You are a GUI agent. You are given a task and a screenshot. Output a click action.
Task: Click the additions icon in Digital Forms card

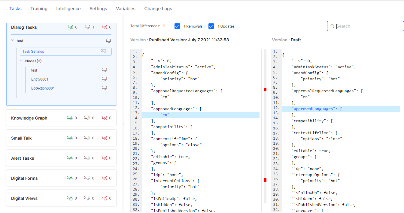pyautogui.click(x=70, y=178)
